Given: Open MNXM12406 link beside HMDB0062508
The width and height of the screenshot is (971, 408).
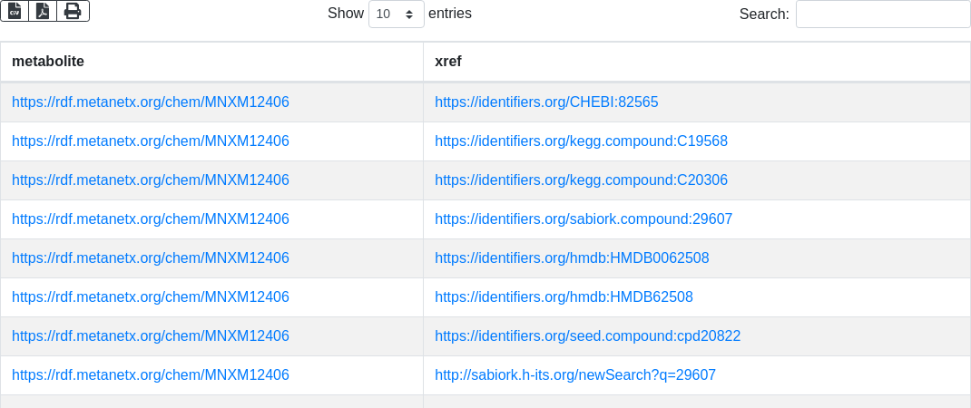Looking at the screenshot, I should point(151,258).
